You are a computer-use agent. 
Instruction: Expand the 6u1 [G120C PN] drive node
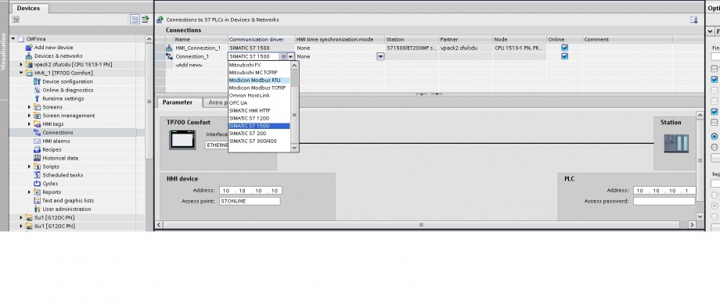[21, 226]
